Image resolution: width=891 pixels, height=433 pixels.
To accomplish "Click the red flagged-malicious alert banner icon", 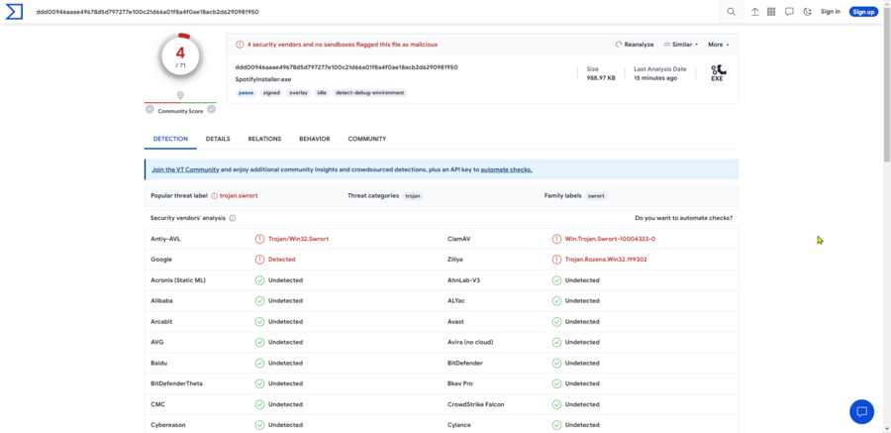I will click(240, 45).
